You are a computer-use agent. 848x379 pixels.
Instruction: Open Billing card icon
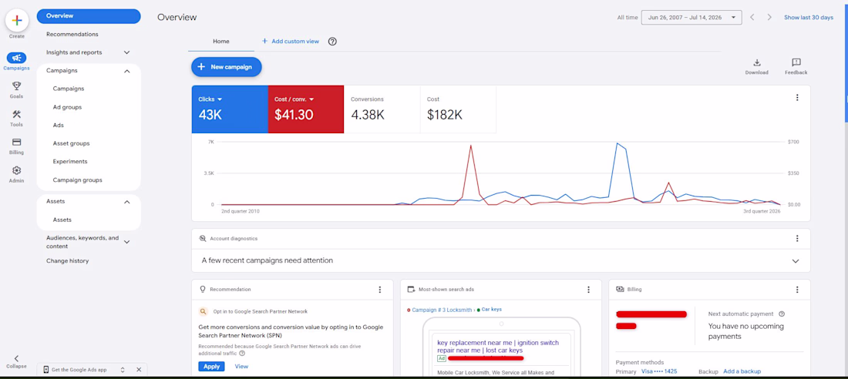point(17,143)
